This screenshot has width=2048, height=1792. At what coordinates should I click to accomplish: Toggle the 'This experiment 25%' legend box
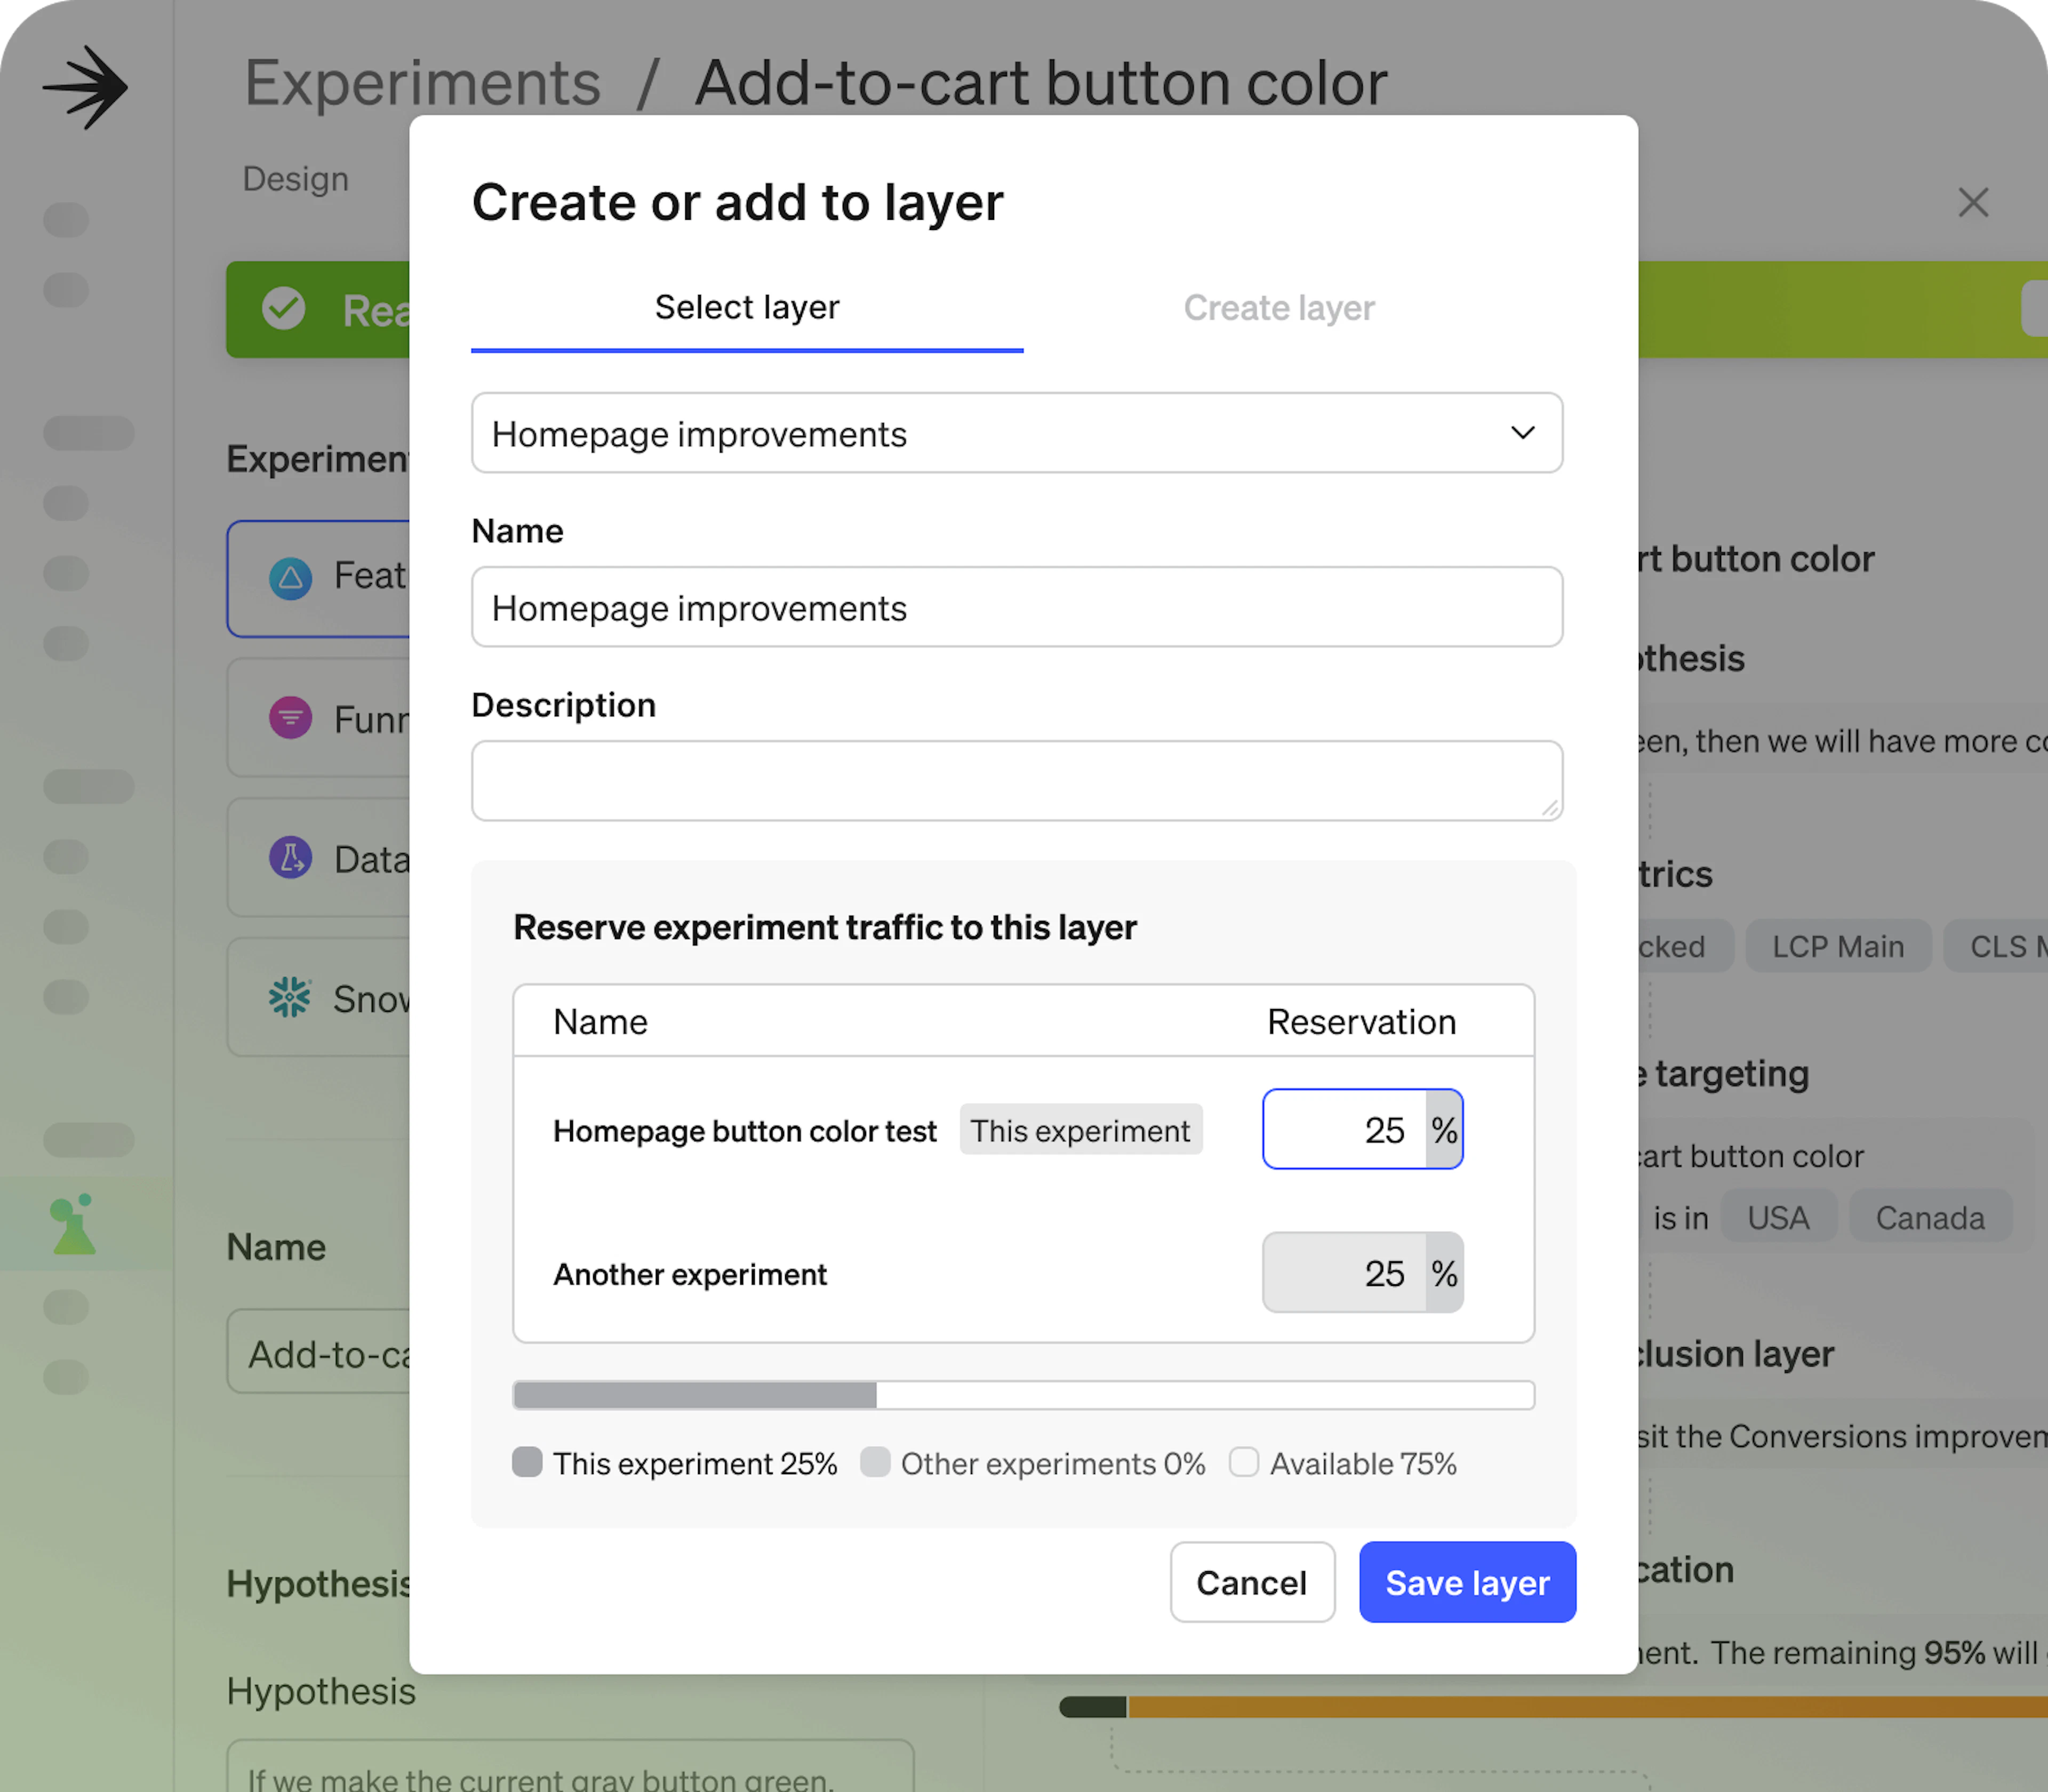click(x=527, y=1462)
